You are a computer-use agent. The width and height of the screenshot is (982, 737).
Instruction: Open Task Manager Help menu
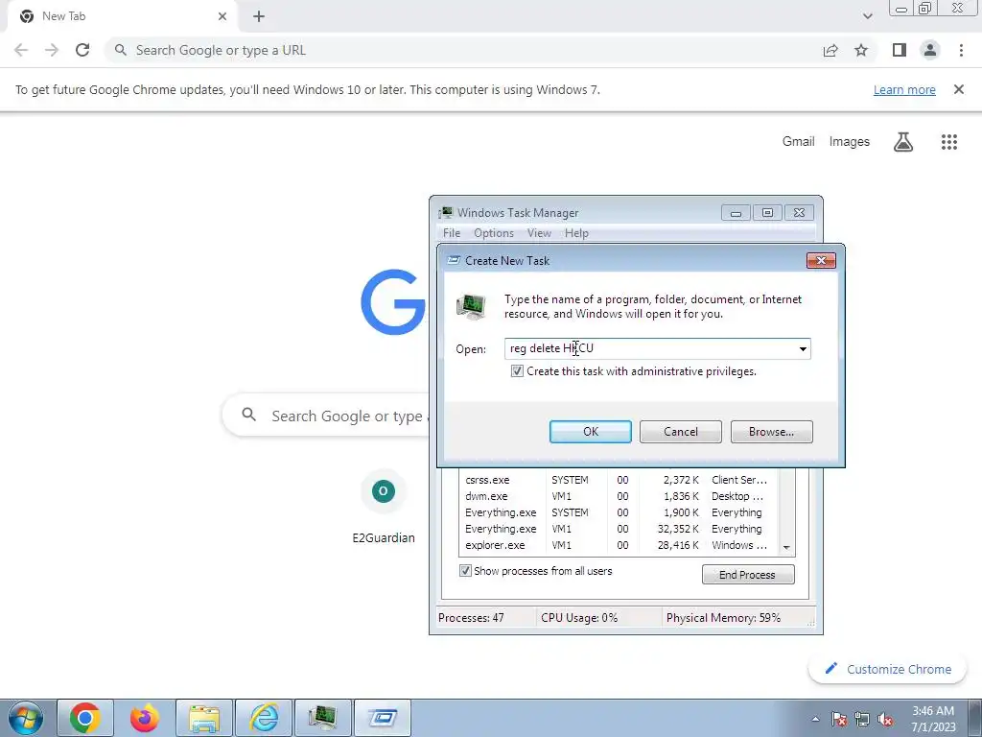(x=576, y=233)
